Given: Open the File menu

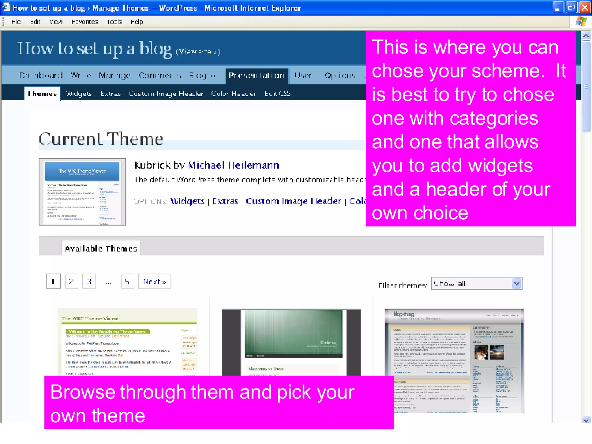Looking at the screenshot, I should coord(16,22).
